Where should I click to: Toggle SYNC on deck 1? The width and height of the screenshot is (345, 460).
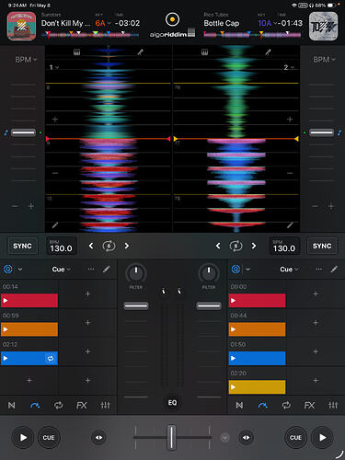(x=22, y=246)
